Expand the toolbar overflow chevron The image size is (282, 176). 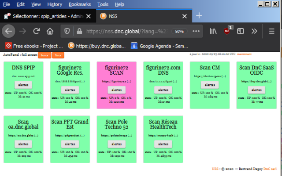point(254,31)
